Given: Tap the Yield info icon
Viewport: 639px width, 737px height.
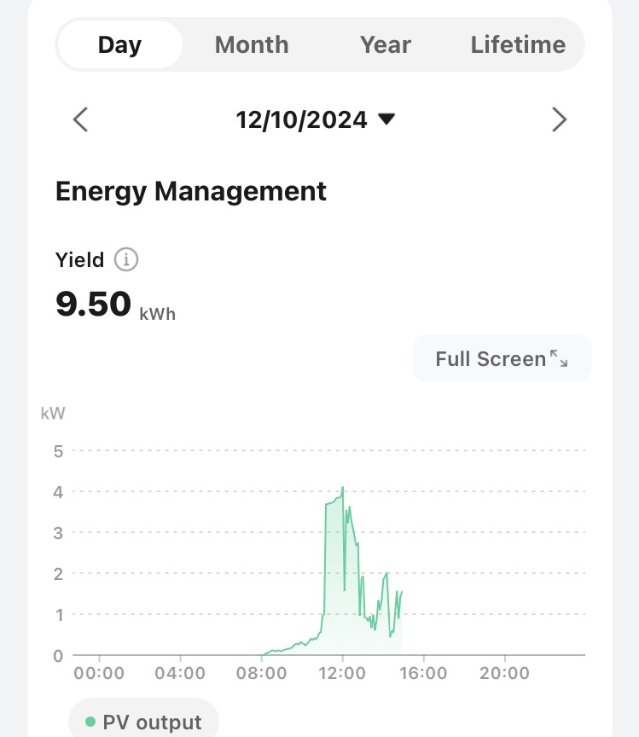Looking at the screenshot, I should pyautogui.click(x=126, y=259).
